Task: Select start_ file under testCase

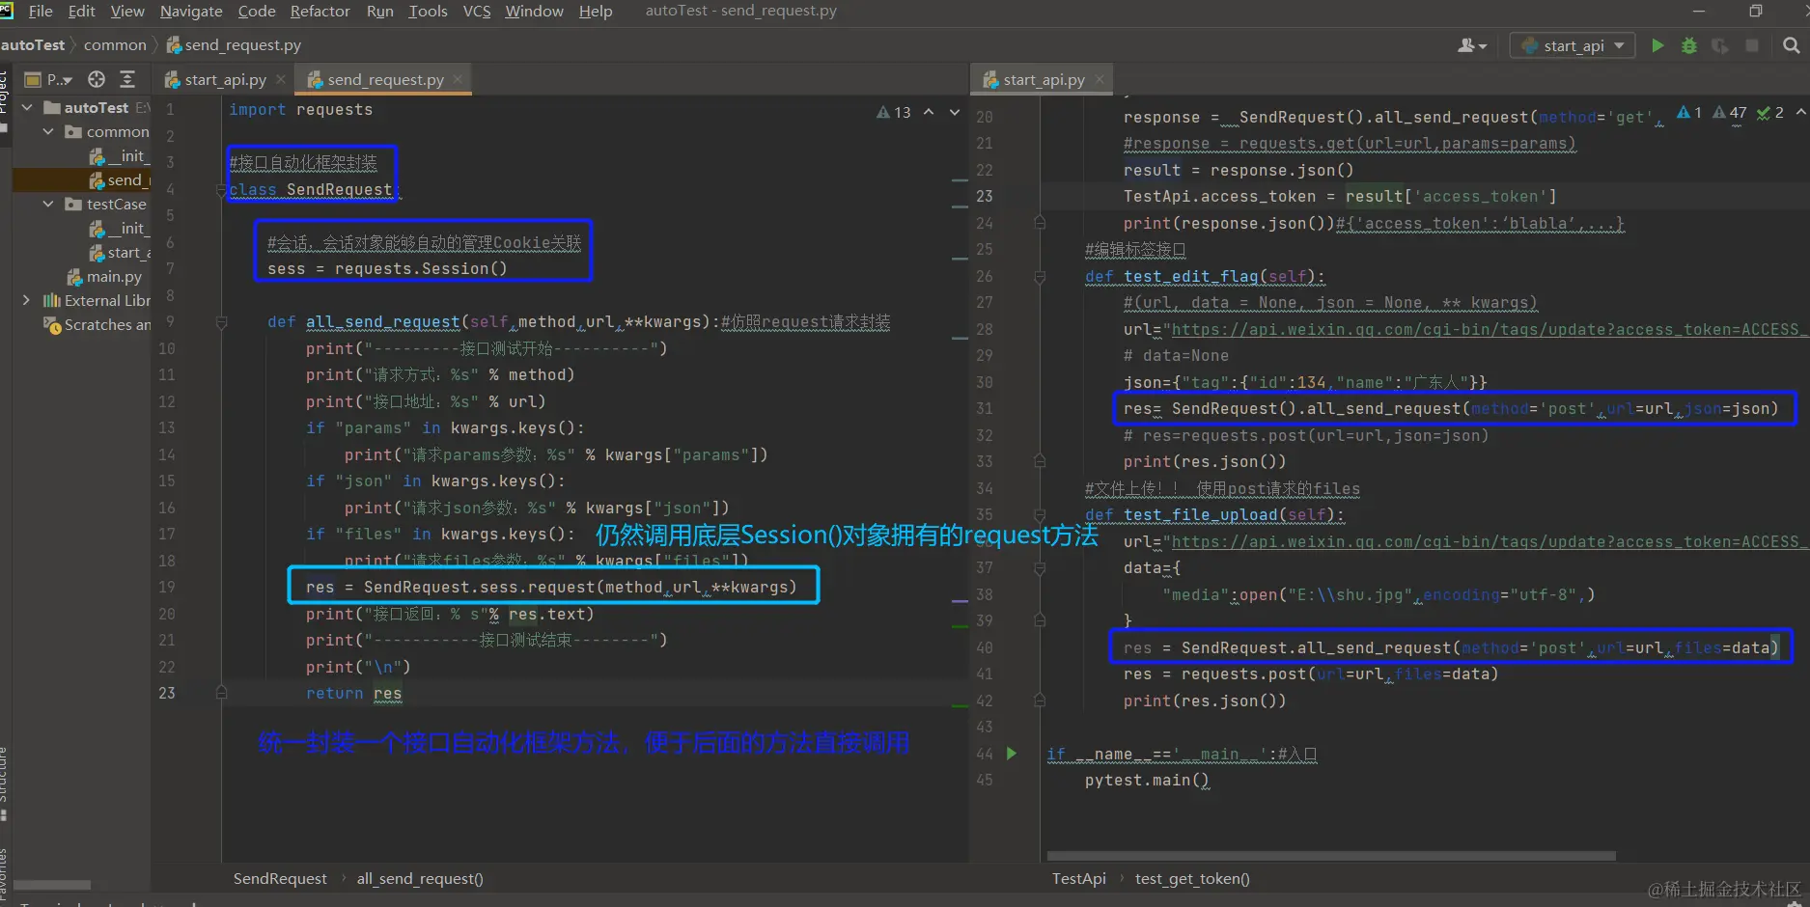Action: click(120, 252)
